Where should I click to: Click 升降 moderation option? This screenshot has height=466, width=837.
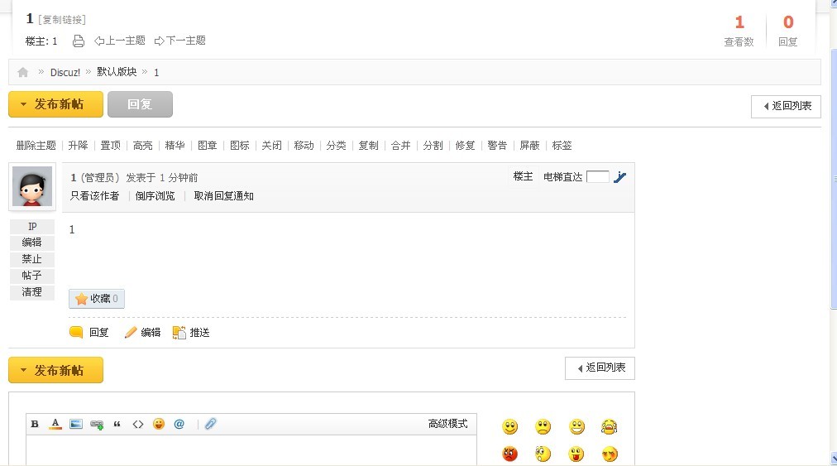pyautogui.click(x=78, y=146)
